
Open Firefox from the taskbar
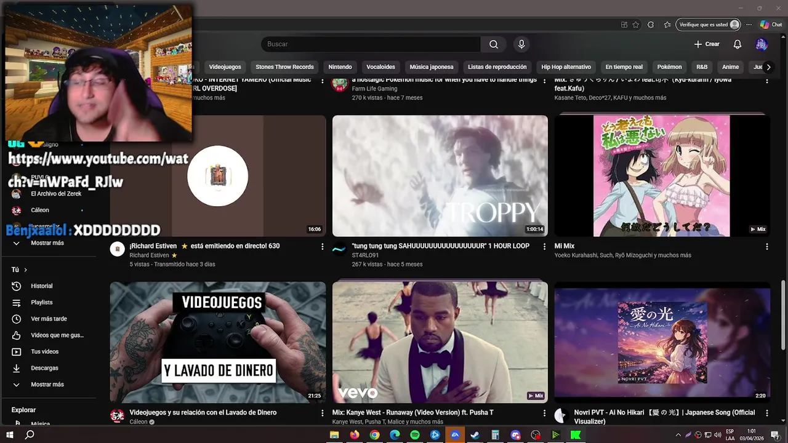(x=355, y=435)
